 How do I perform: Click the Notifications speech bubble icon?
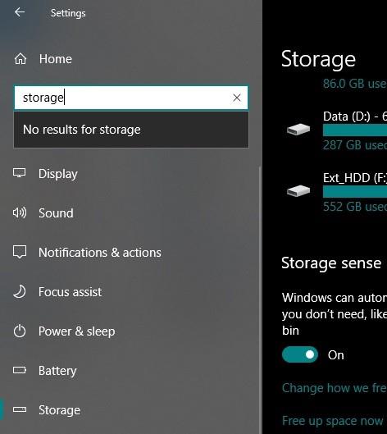pyautogui.click(x=20, y=252)
